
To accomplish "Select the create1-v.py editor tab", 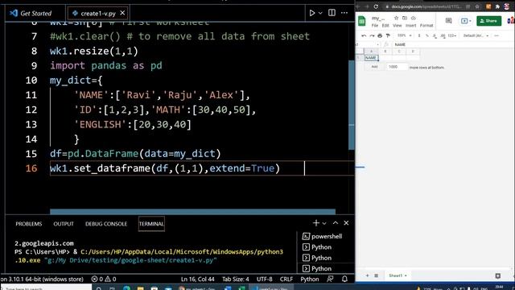I will coord(98,13).
